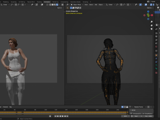This screenshot has width=160, height=120.
Task: Open the Output properties tab
Action: [156, 37]
